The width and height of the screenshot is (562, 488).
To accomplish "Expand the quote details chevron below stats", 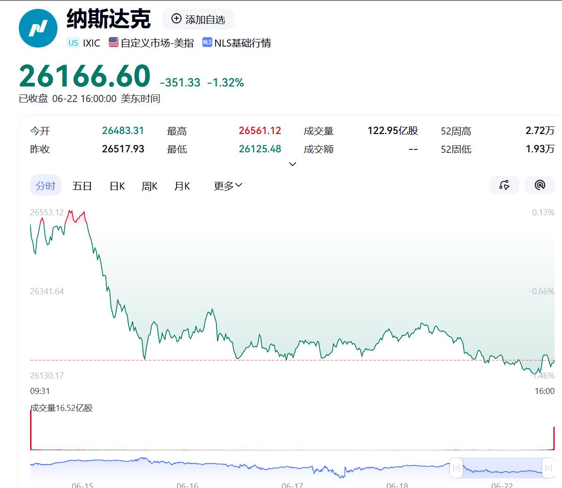I will point(292,164).
